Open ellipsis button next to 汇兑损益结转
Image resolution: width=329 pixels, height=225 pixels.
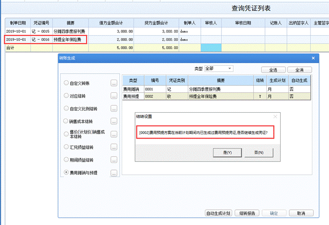(114, 147)
